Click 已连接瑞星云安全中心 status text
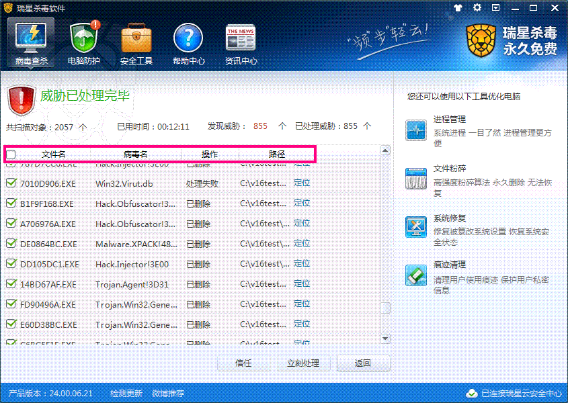The height and width of the screenshot is (403, 568). pos(522,394)
